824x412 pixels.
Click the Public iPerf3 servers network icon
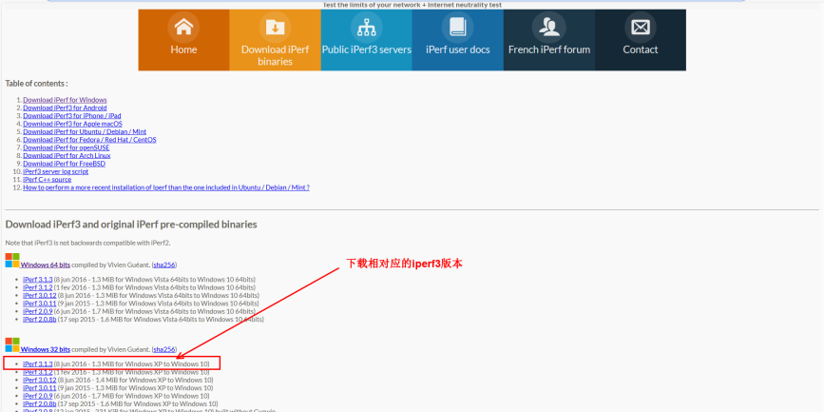[x=366, y=27]
